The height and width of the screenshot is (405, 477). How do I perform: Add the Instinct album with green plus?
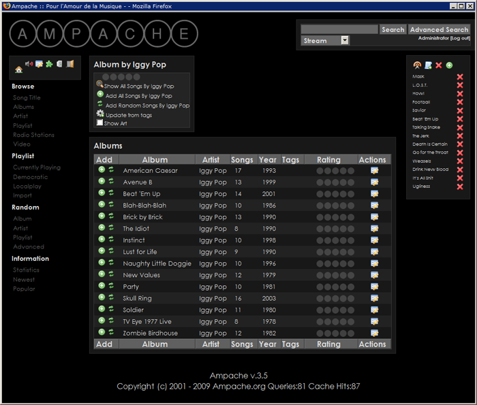point(102,239)
